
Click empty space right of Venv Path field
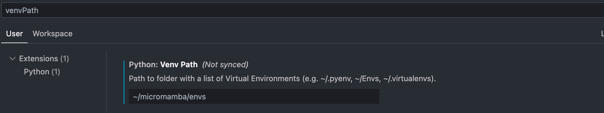coord(489,96)
